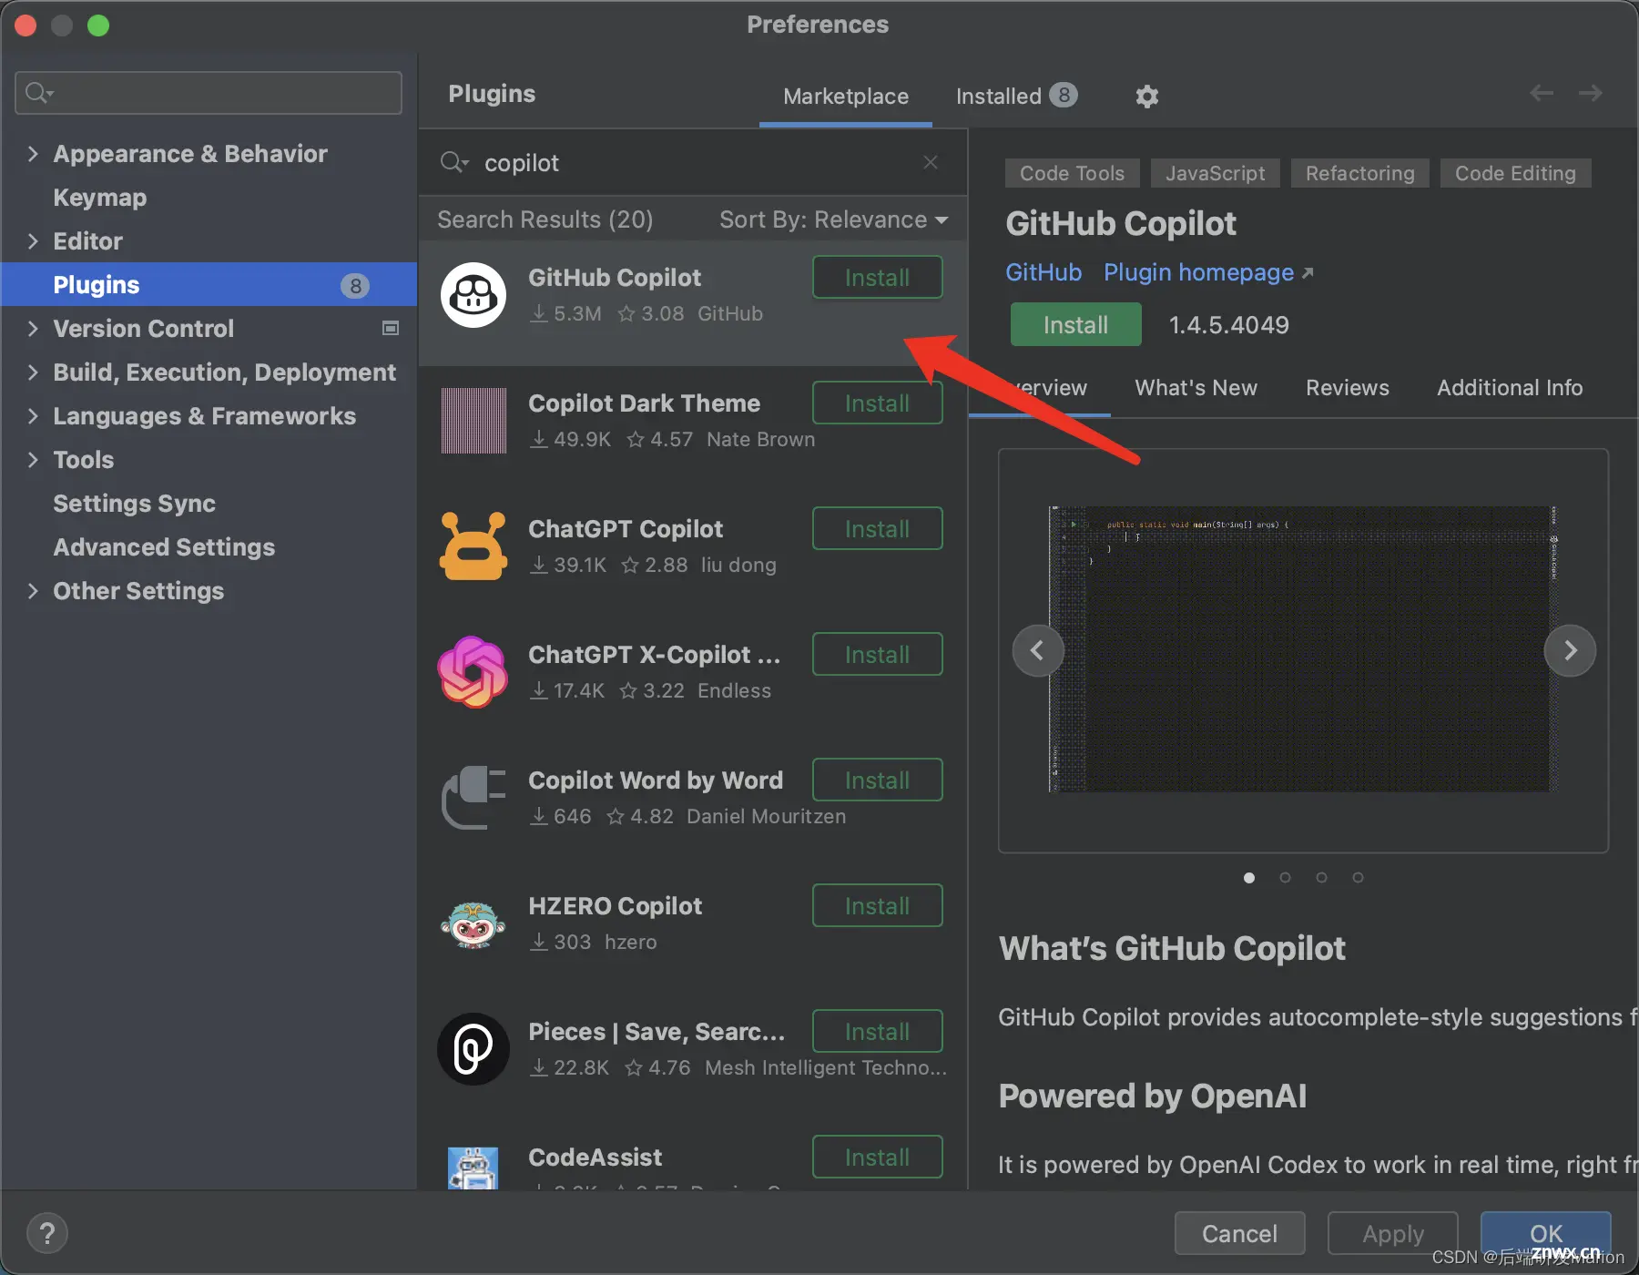The height and width of the screenshot is (1275, 1639).
Task: Open the Reviews tab
Action: pos(1348,388)
